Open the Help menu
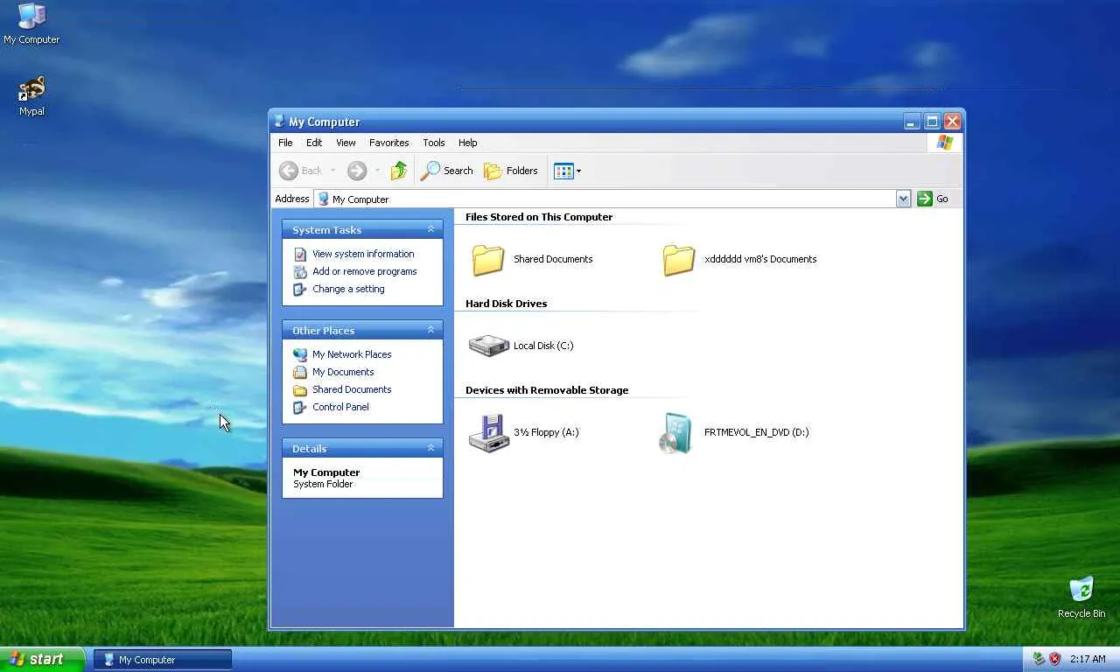The image size is (1120, 672). coord(468,143)
